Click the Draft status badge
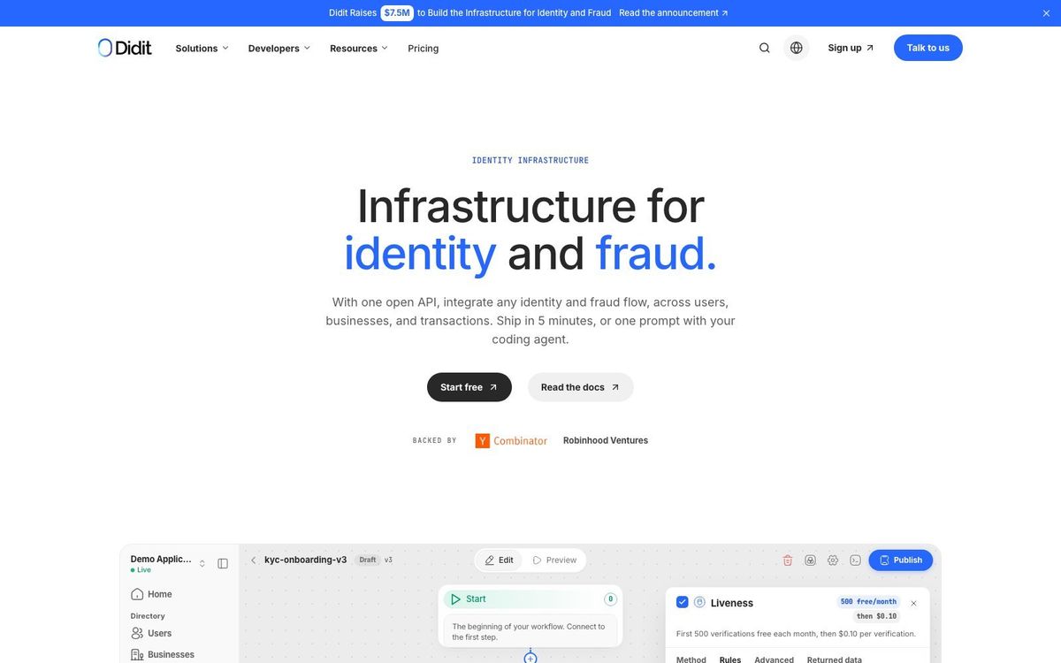Screen dimensions: 1061x663 367,560
